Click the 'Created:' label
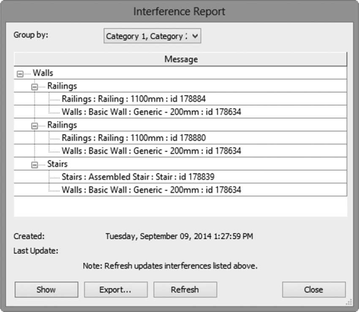359x312 pixels. click(29, 236)
